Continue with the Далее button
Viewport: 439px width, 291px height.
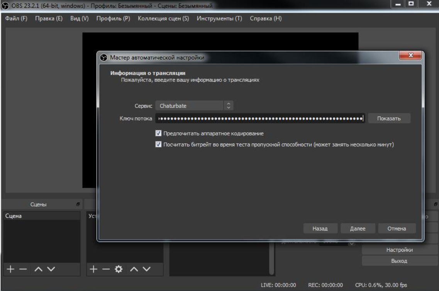[x=358, y=228]
